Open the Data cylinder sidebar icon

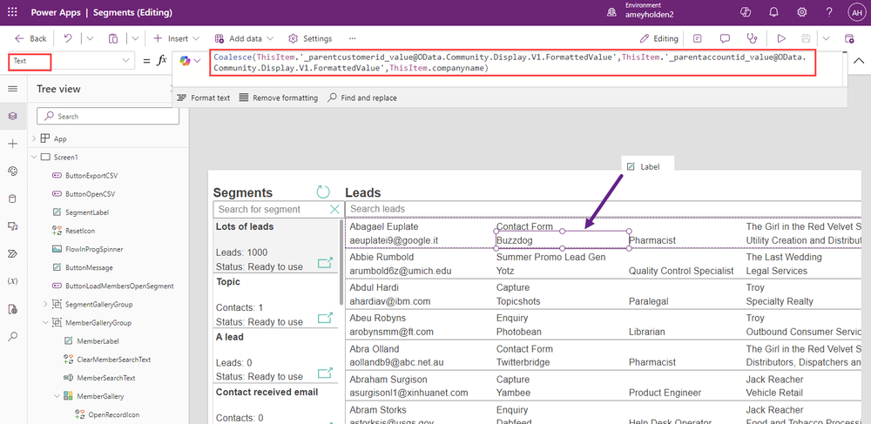[x=13, y=199]
